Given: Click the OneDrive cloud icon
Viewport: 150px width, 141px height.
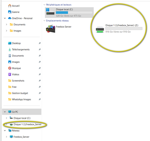Looking at the screenshot, I should click(10, 18).
